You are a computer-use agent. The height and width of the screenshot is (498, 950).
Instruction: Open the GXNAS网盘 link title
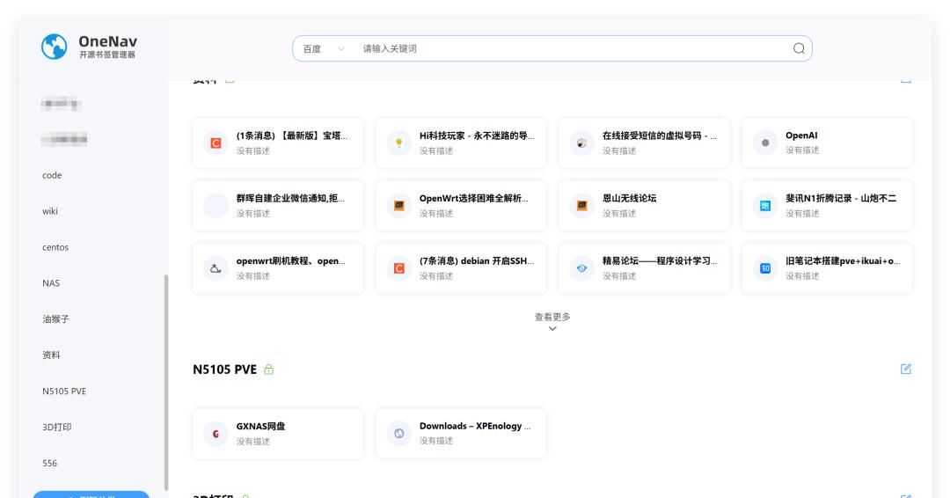pos(260,426)
